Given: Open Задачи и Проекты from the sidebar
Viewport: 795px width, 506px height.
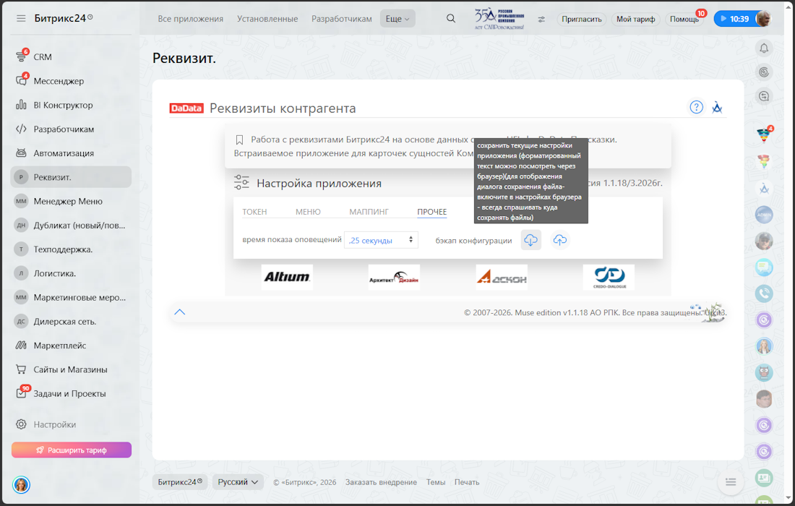Looking at the screenshot, I should pos(71,393).
